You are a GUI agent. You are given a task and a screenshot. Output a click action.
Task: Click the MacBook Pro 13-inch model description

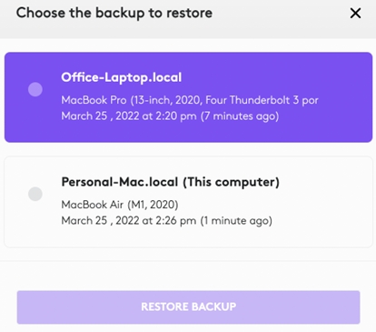(190, 100)
